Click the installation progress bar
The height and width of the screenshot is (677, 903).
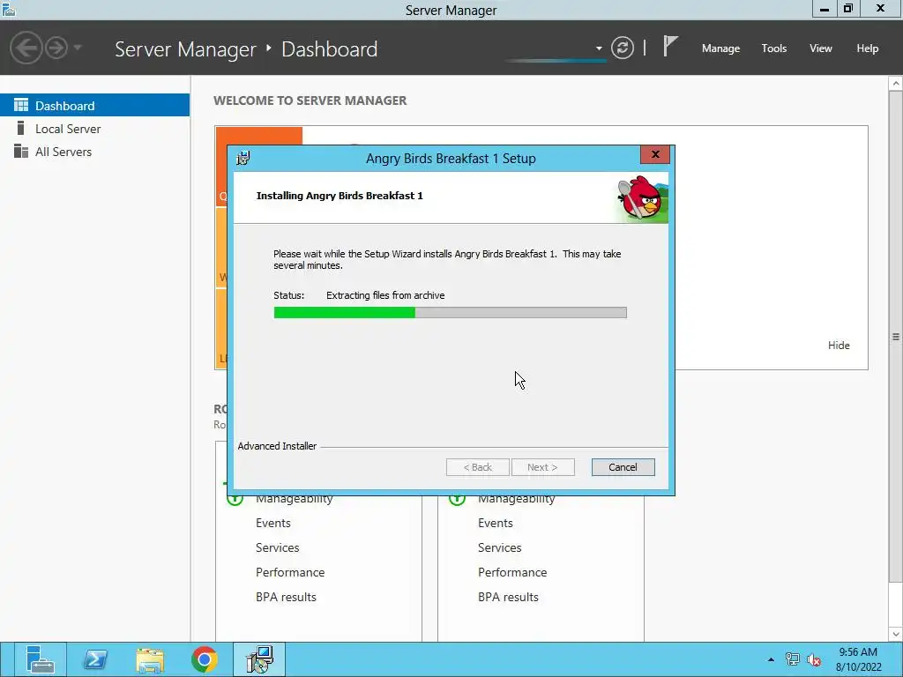(x=450, y=312)
